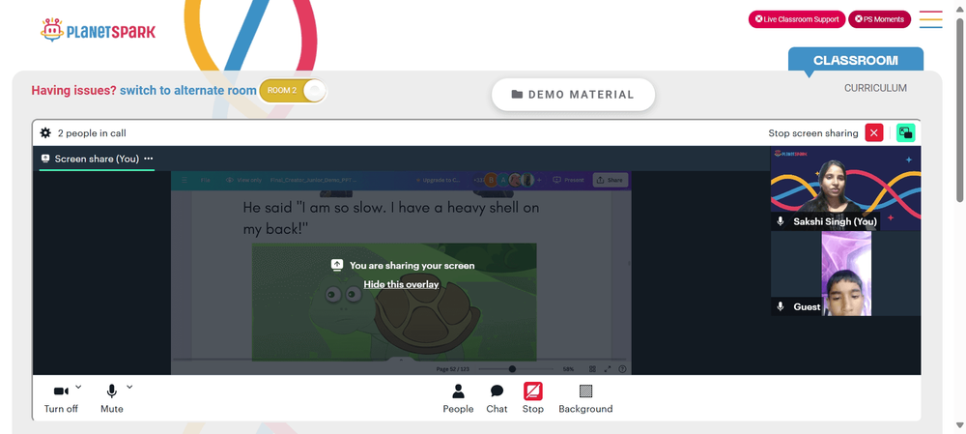This screenshot has height=434, width=966.
Task: Click Stop screen share button in toolbar
Action: click(533, 398)
